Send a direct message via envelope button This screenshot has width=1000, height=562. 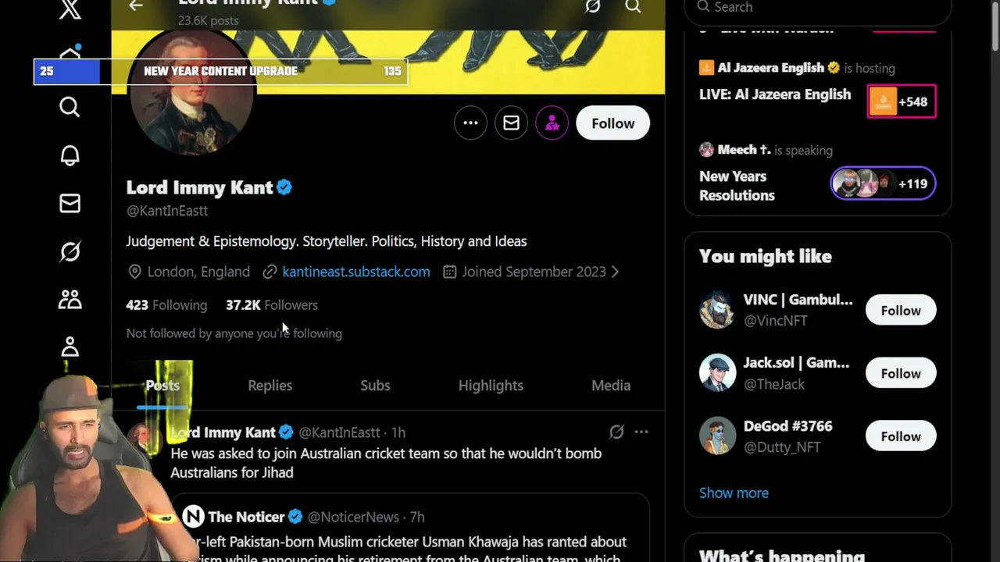[x=511, y=123]
